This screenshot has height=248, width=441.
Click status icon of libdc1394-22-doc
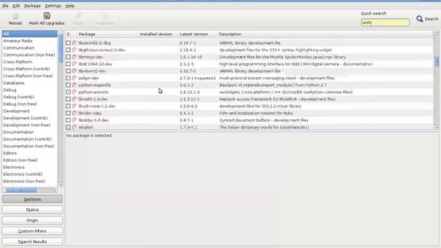click(x=74, y=64)
